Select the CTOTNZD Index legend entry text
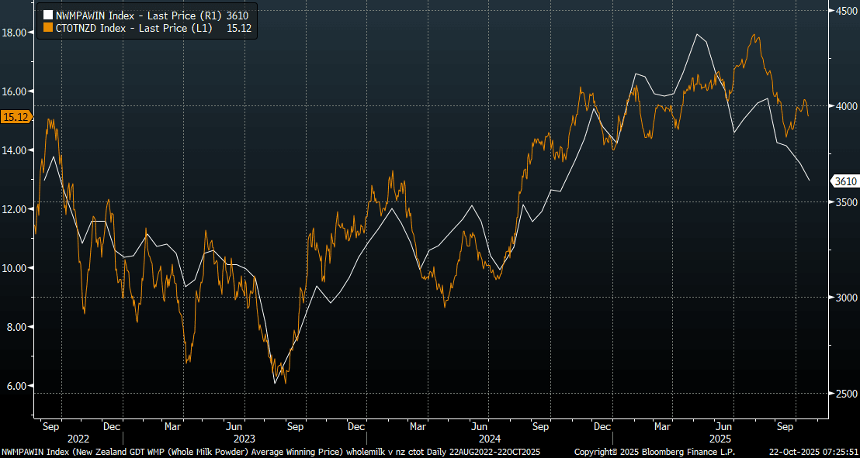860x458 pixels. 137,27
